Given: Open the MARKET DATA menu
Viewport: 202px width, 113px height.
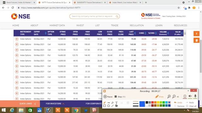Looking at the screenshot, I should [57, 25].
